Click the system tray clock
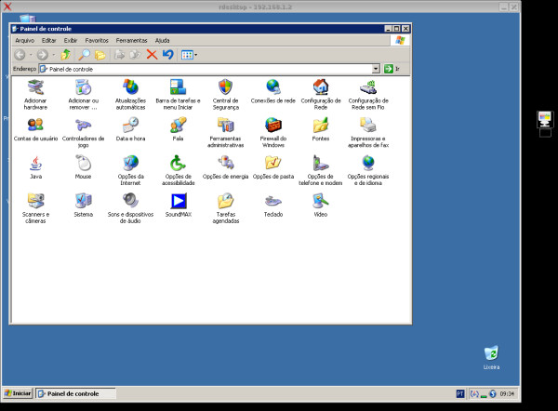This screenshot has height=411, width=558. point(507,394)
